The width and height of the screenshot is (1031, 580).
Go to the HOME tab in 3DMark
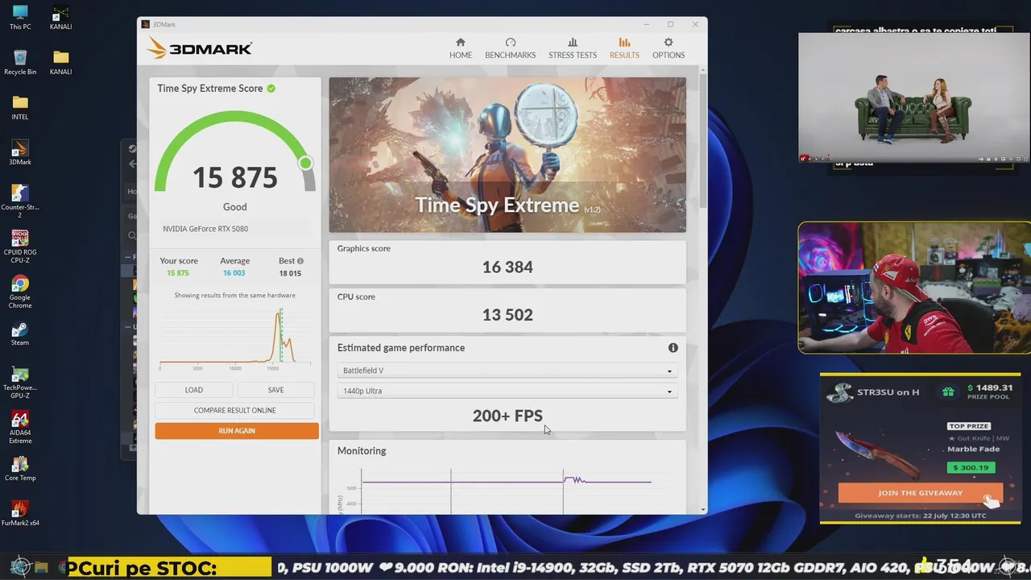coord(461,48)
